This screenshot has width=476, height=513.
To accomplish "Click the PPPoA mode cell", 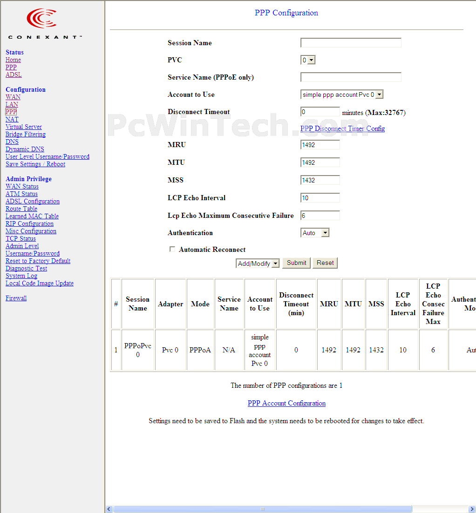I will (x=200, y=350).
